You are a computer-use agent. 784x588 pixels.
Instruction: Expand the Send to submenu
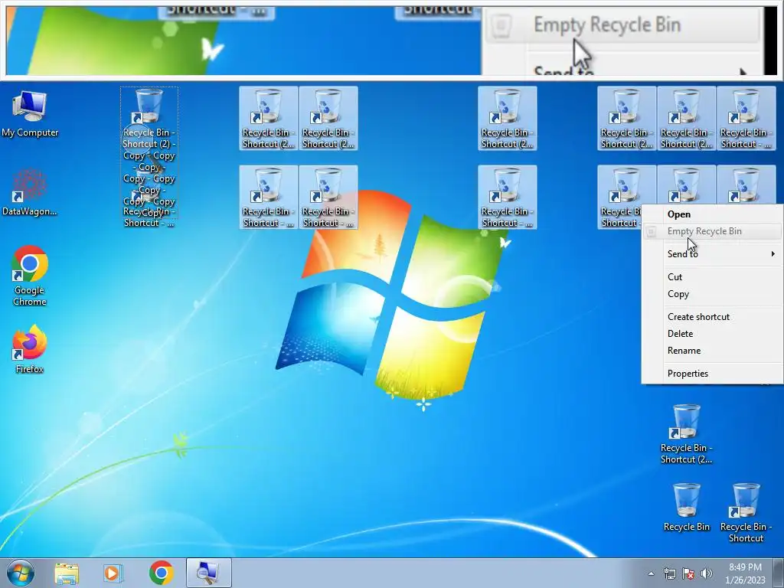(713, 254)
